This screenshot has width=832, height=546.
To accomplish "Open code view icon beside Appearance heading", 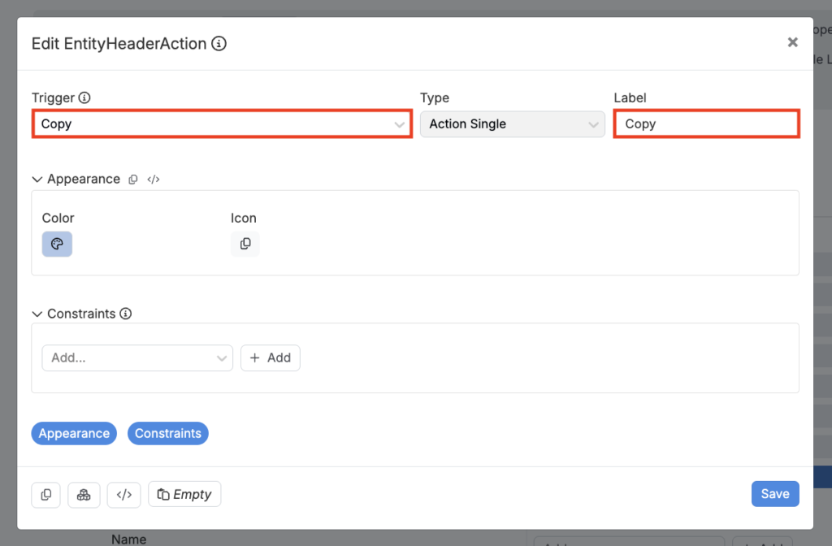I will [x=154, y=180].
